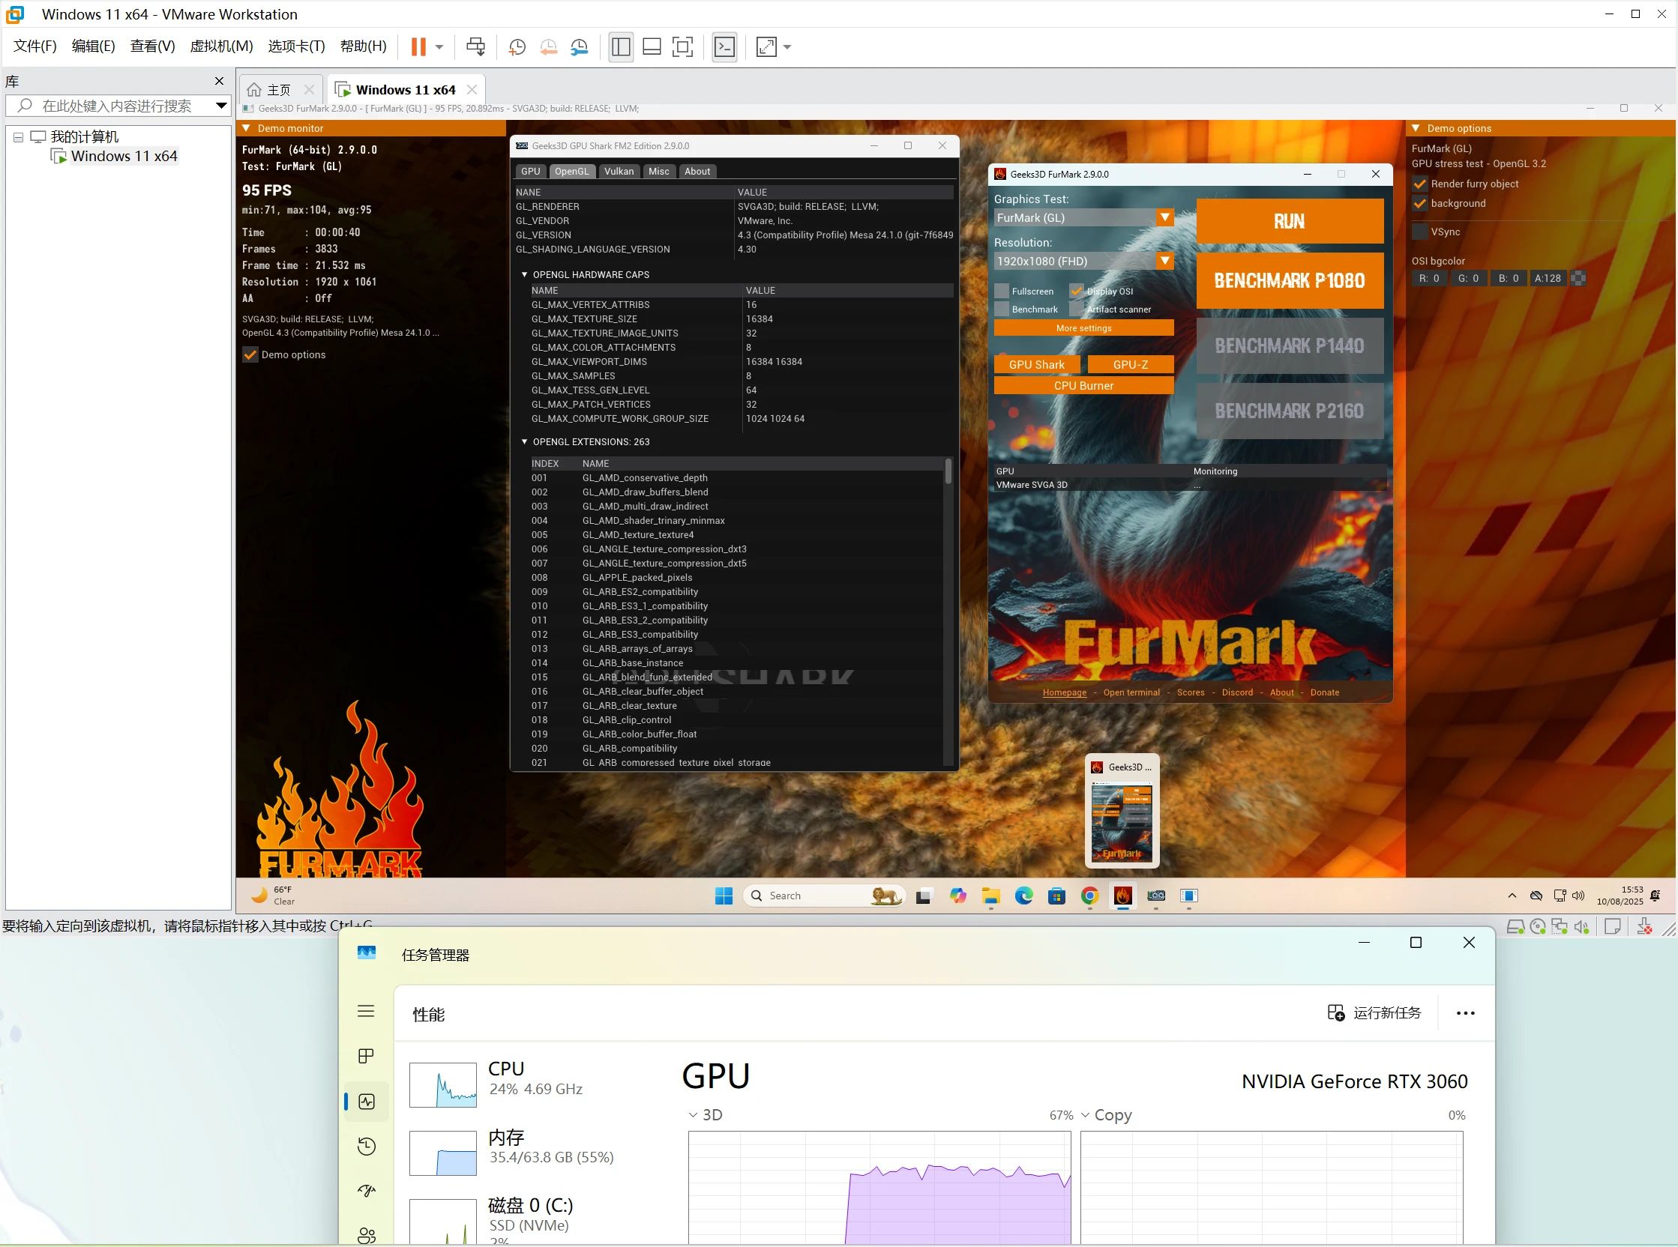Open the Task Manager Startup apps icon
Viewport: 1678px width, 1247px height.
[366, 1191]
